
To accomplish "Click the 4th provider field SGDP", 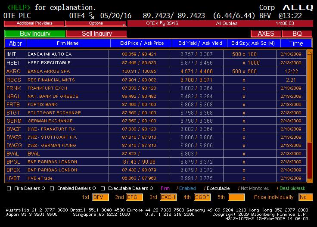I will click(202, 197).
